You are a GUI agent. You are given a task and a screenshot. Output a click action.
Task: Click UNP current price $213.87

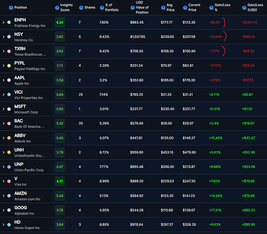(x=189, y=166)
